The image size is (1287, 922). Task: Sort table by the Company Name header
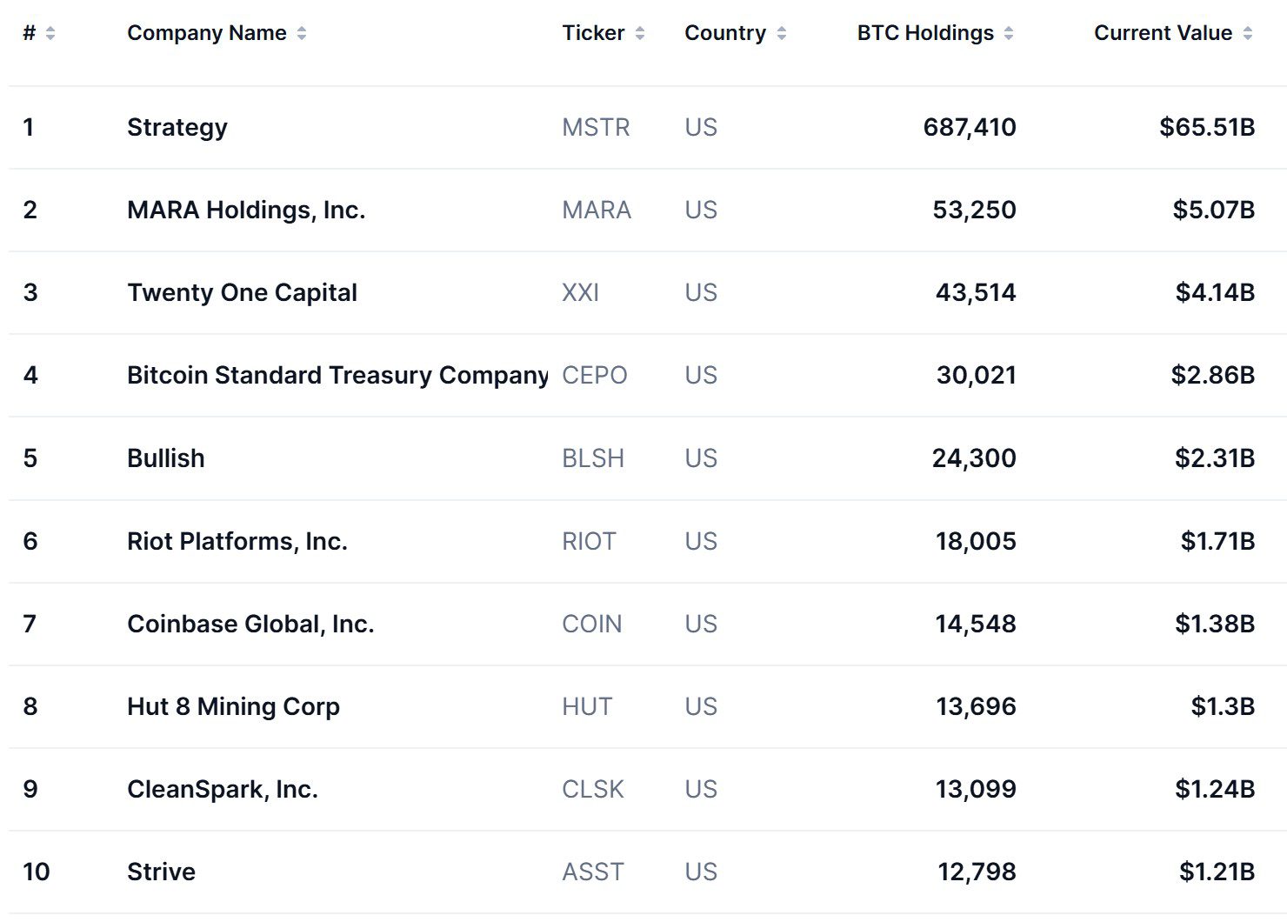tap(207, 33)
